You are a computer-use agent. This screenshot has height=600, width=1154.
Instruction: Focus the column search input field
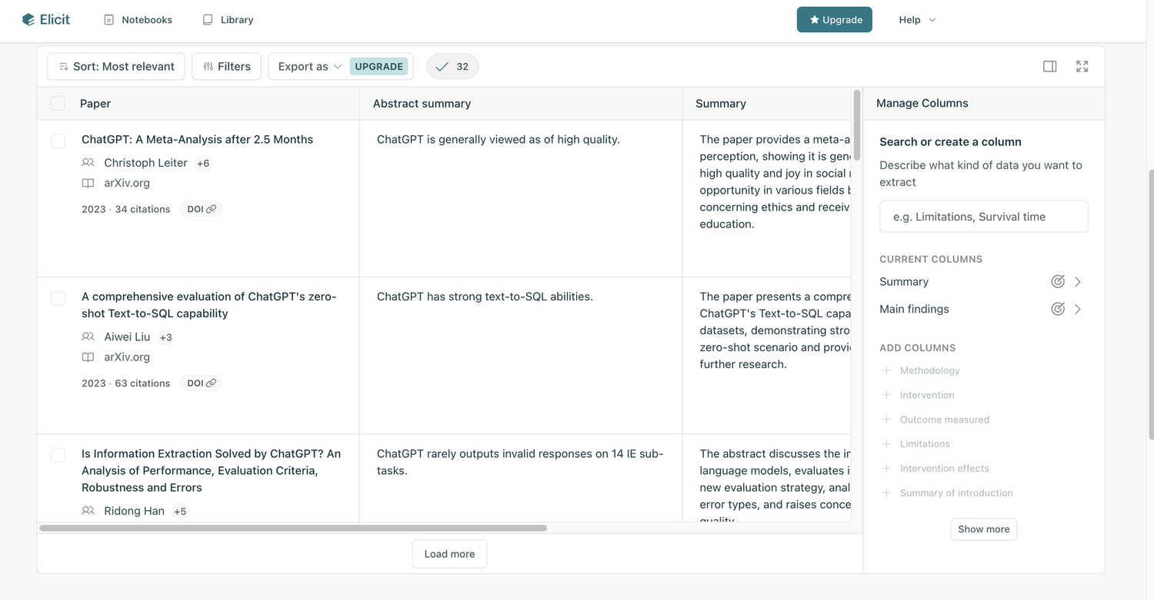tap(983, 217)
